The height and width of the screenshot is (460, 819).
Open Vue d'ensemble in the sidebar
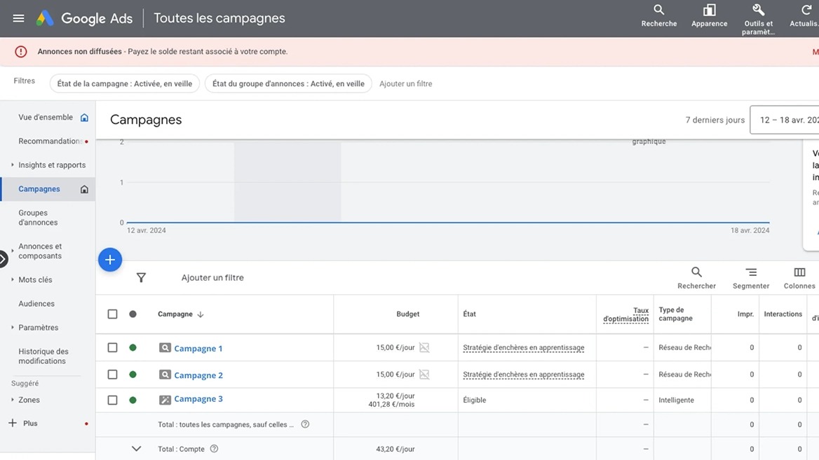point(46,118)
